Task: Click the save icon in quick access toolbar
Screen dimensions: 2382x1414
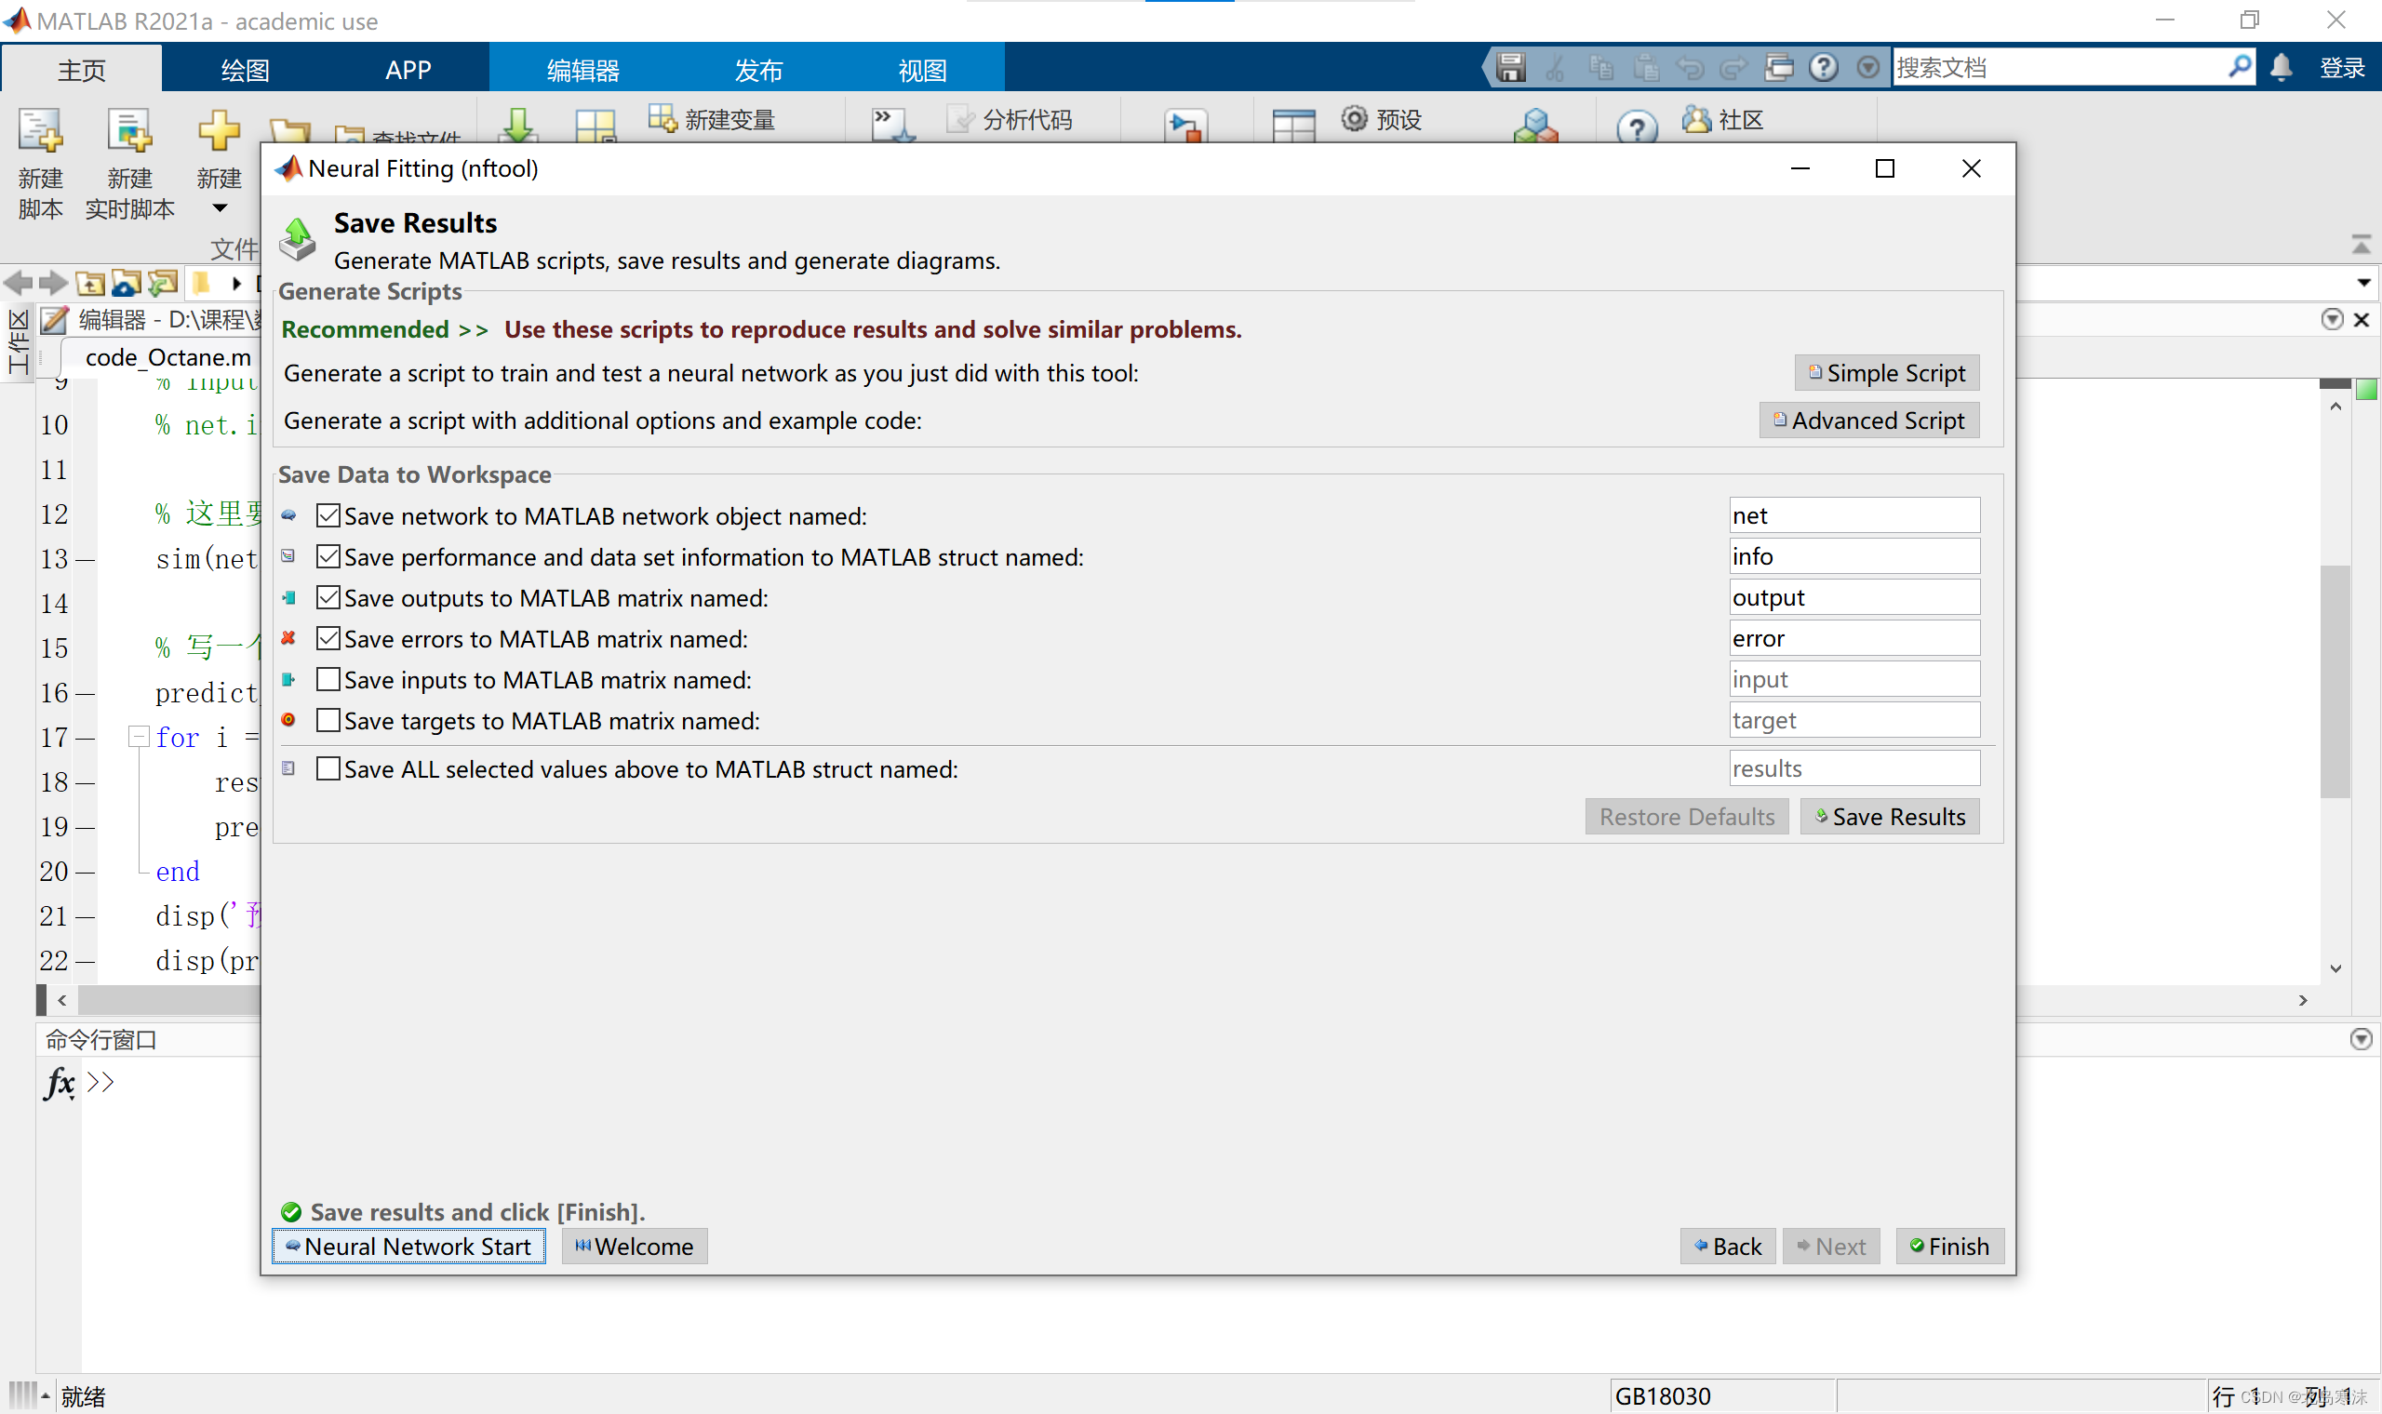Action: pos(1511,68)
